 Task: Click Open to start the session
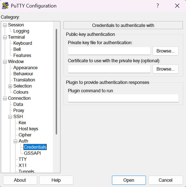coord(129,180)
